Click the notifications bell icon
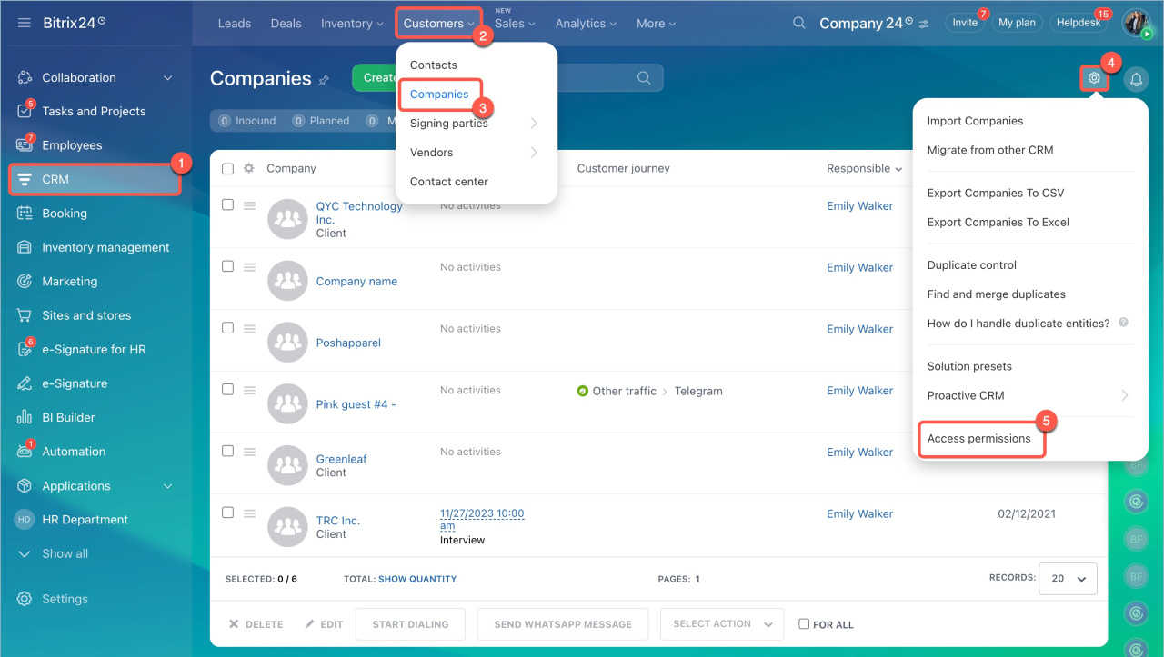 coord(1136,80)
